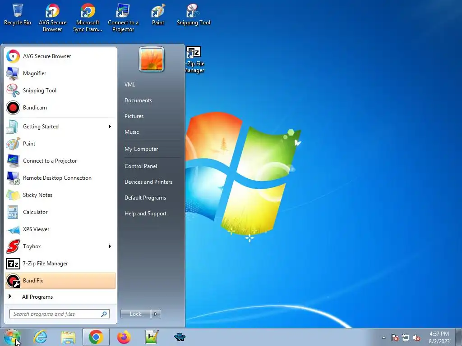Open the VM1 user folder
The height and width of the screenshot is (346, 462).
pyautogui.click(x=152, y=84)
